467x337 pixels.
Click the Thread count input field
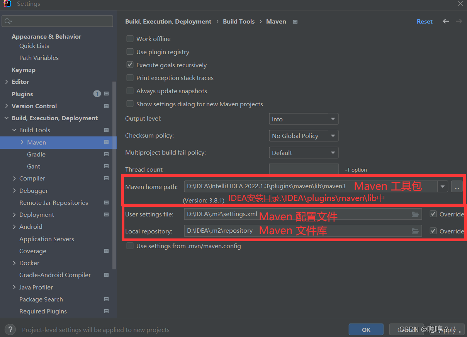[x=304, y=169]
